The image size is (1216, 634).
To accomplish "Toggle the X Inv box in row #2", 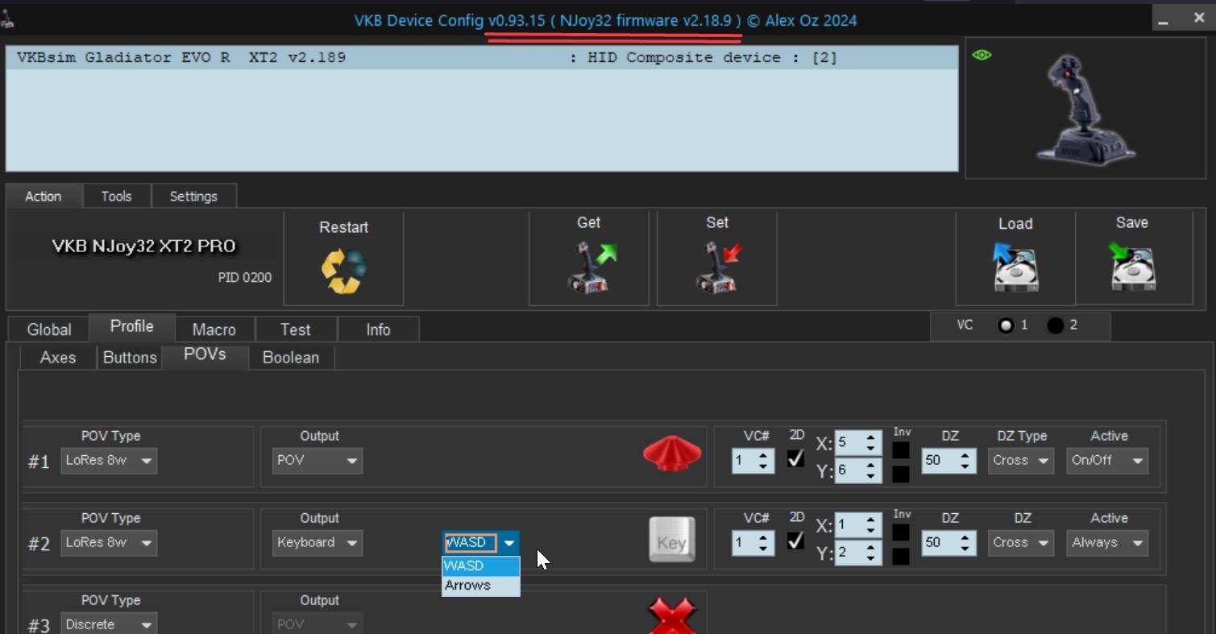I will tap(901, 532).
